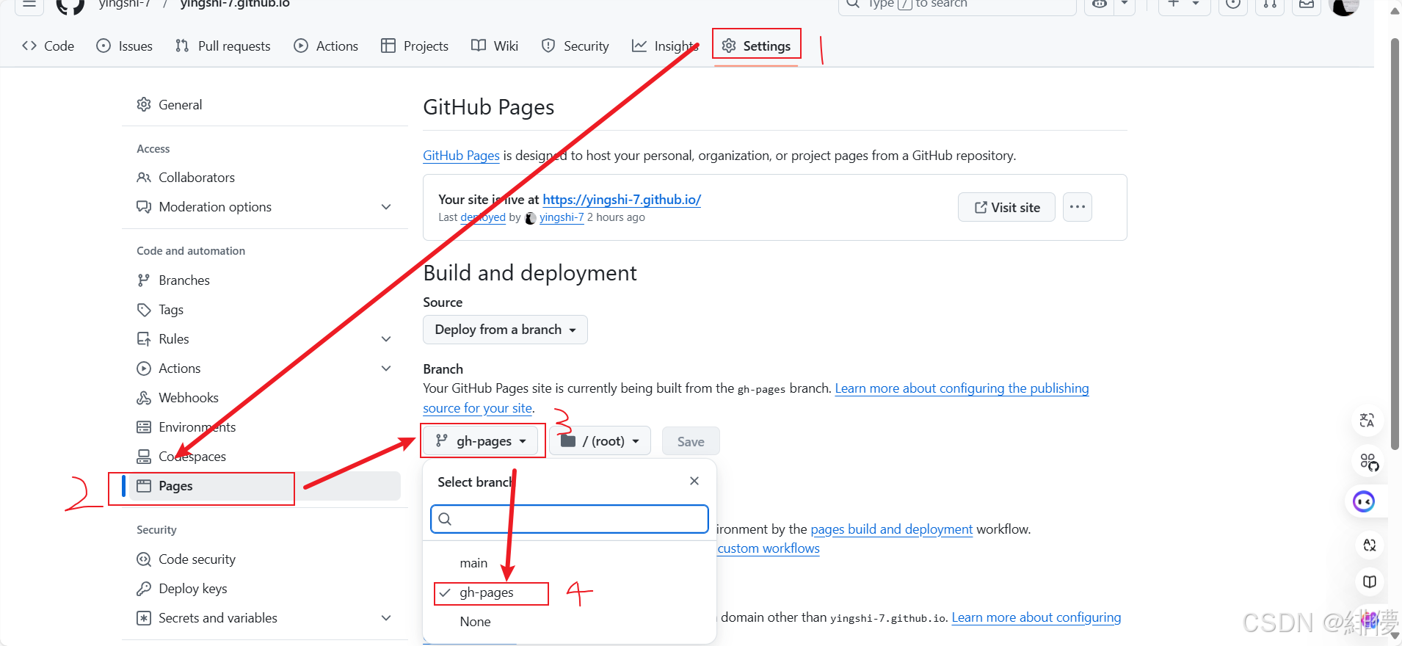Image resolution: width=1402 pixels, height=646 pixels.
Task: Open Deploy keys settings
Action: (x=192, y=589)
